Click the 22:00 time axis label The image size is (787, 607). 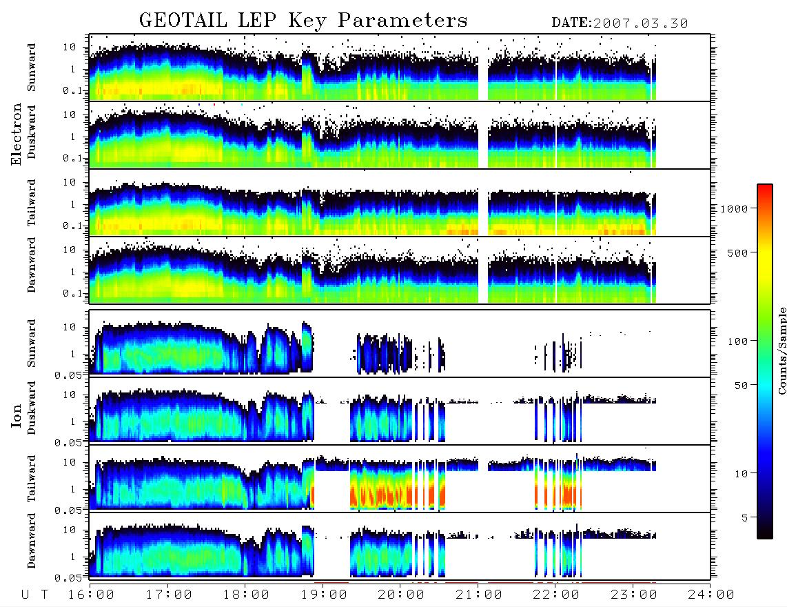556,595
